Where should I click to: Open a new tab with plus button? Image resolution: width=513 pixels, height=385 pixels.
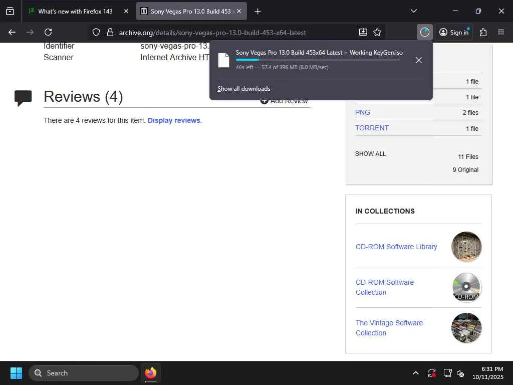coord(258,12)
